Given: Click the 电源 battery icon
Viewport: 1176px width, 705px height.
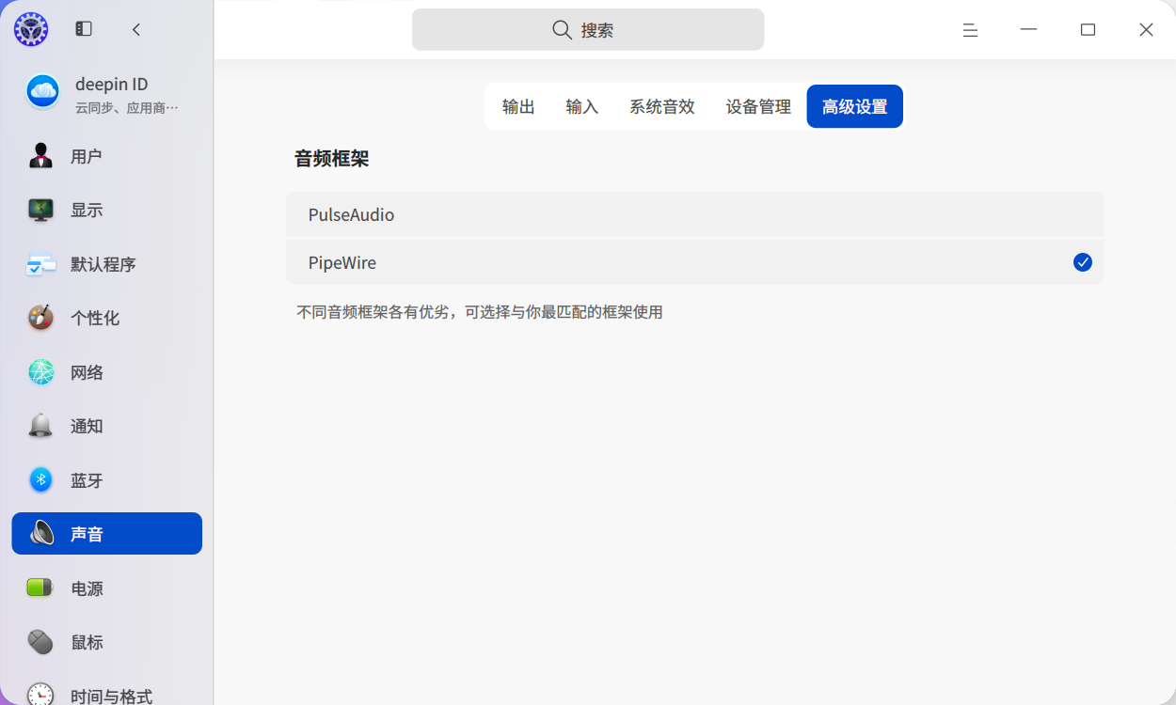Looking at the screenshot, I should (x=40, y=588).
